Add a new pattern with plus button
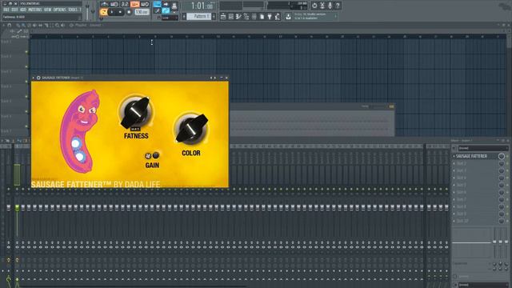 (x=214, y=16)
